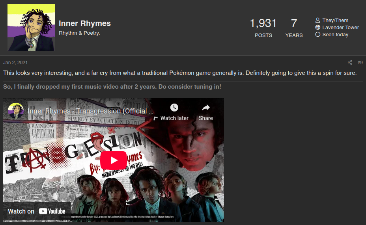Open the #9 post permalink
Viewport: 366px width, 225px height.
click(360, 63)
